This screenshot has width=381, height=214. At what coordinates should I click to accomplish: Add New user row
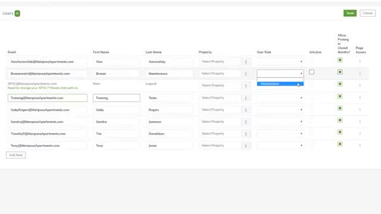coord(16,155)
